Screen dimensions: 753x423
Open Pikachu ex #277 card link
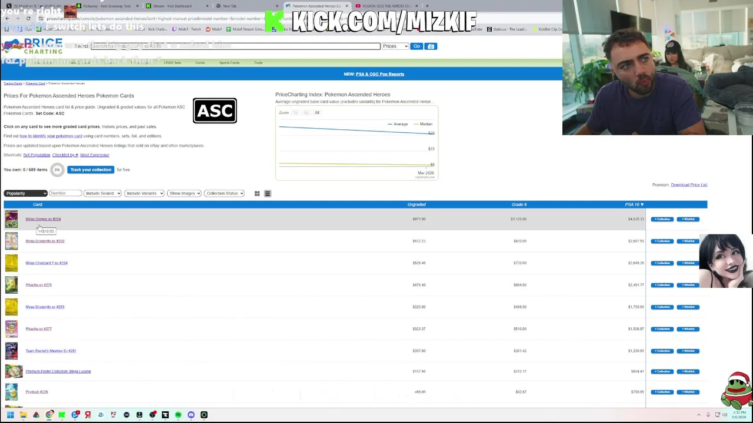tap(38, 329)
